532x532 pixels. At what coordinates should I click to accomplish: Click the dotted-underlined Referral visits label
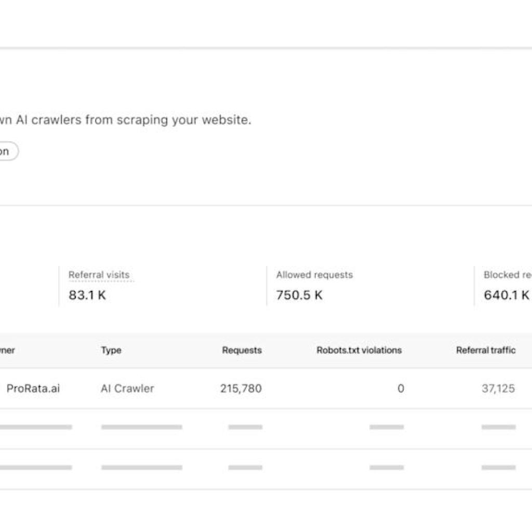[99, 275]
